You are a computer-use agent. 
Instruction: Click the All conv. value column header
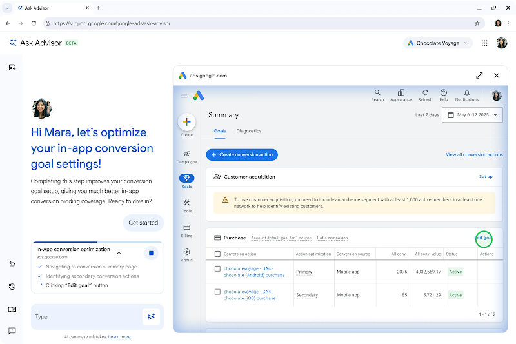[428, 254]
